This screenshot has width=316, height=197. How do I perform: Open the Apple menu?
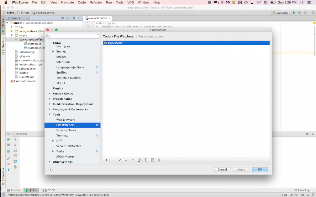click(x=6, y=3)
